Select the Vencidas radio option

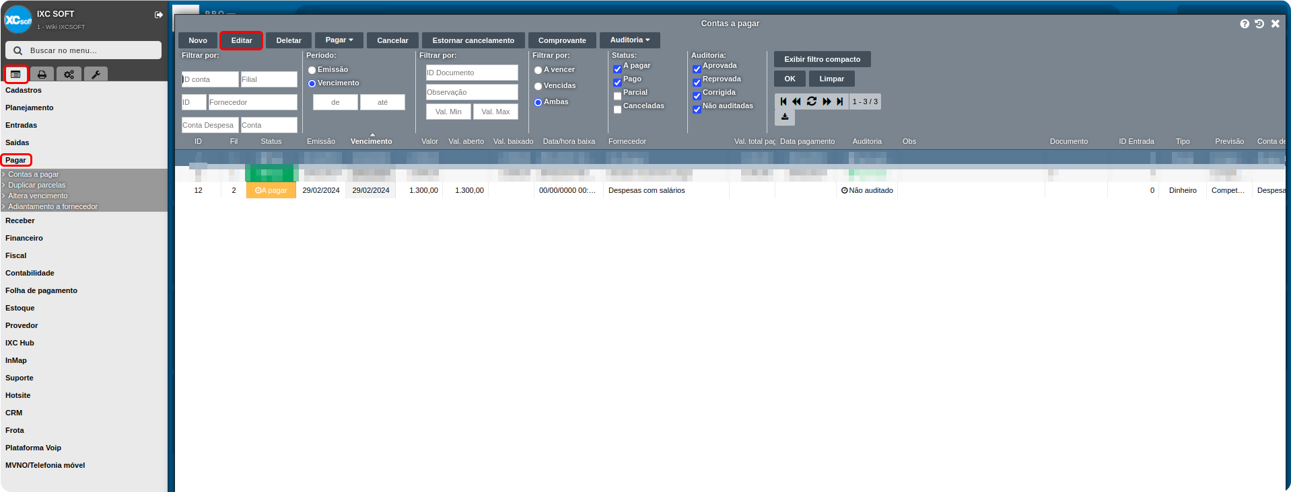[x=538, y=86]
